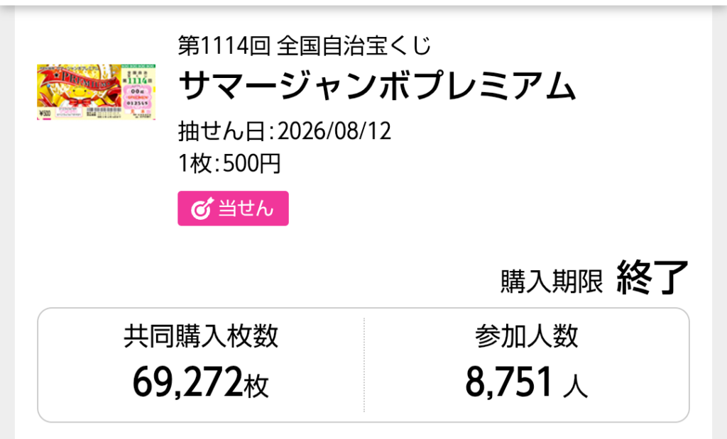The width and height of the screenshot is (727, 439).
Task: Open the サマージャンボプレミアム ticket thumbnail
Action: 96,92
